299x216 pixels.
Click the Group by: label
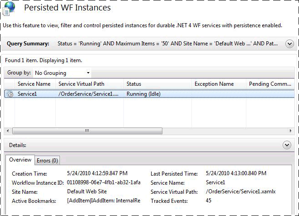19,73
